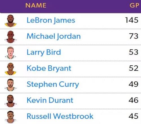
Task: Select Michael Jordan GP value 73
Action: coord(134,36)
